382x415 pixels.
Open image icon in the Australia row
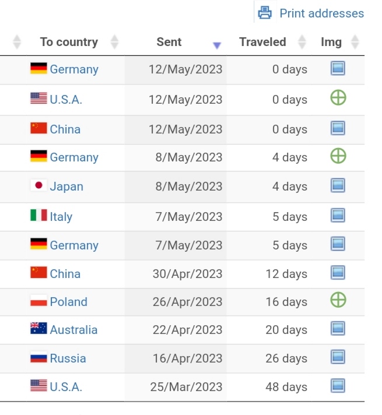(x=338, y=329)
